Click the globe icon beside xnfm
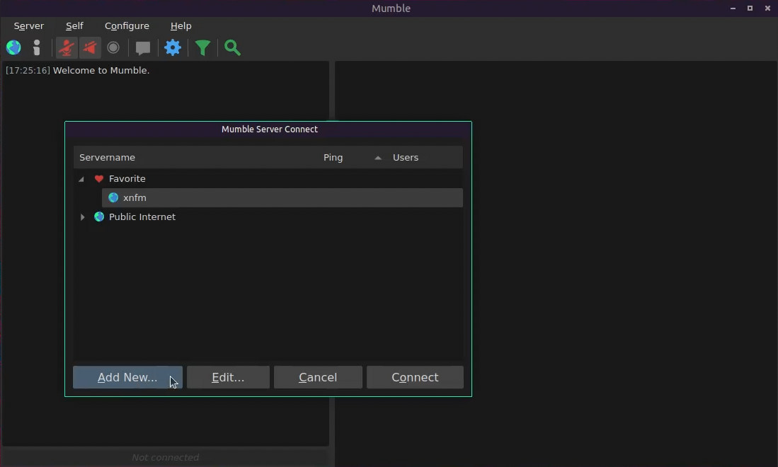This screenshot has height=467, width=778. click(113, 198)
